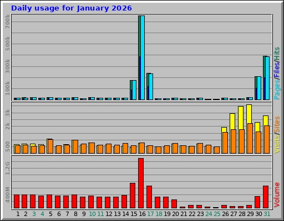Click green day label 17

150,214
